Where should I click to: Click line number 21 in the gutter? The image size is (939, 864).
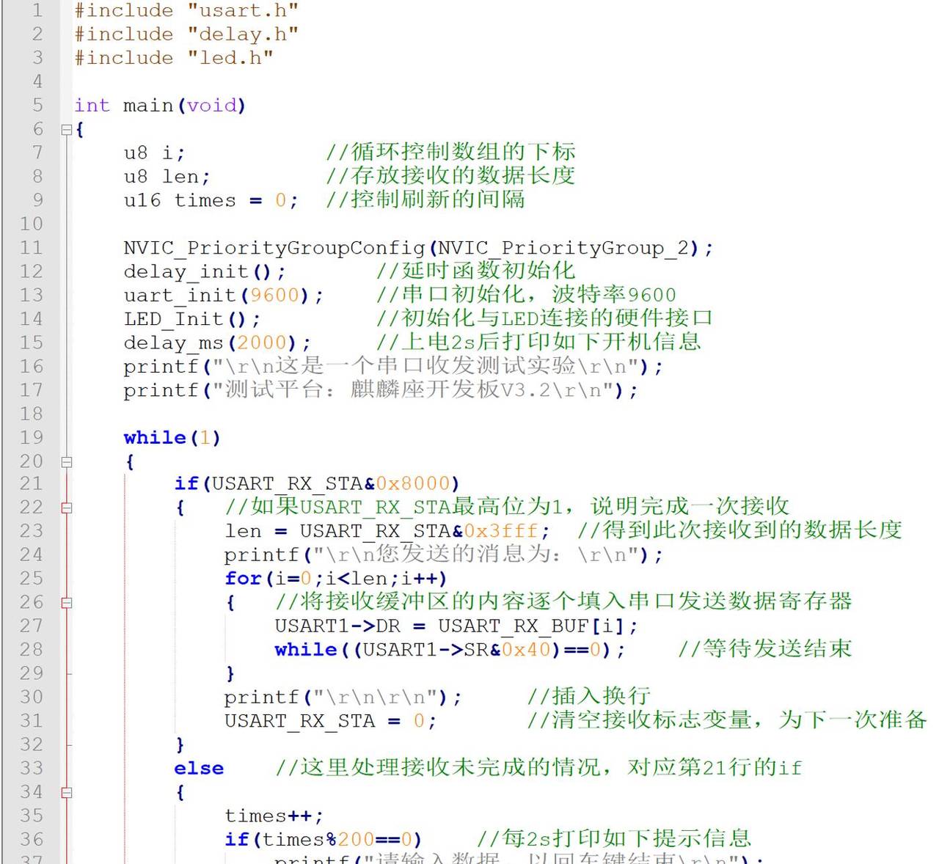coord(32,483)
